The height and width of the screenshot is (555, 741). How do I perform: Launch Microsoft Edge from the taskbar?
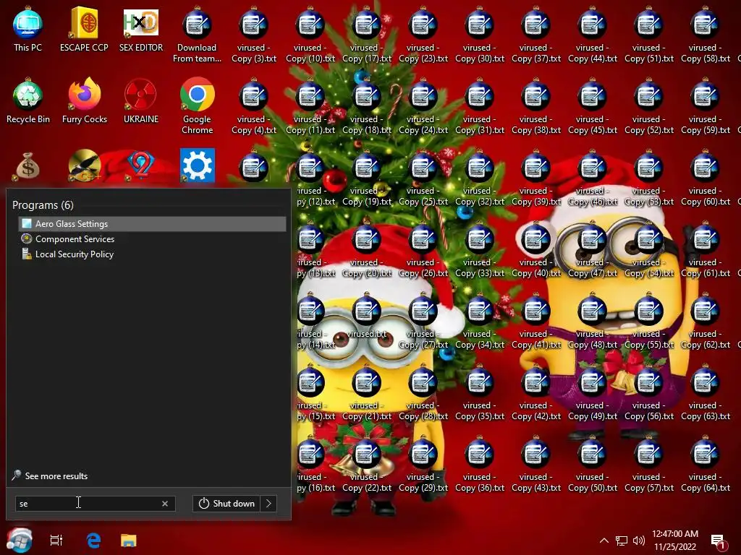tap(93, 541)
